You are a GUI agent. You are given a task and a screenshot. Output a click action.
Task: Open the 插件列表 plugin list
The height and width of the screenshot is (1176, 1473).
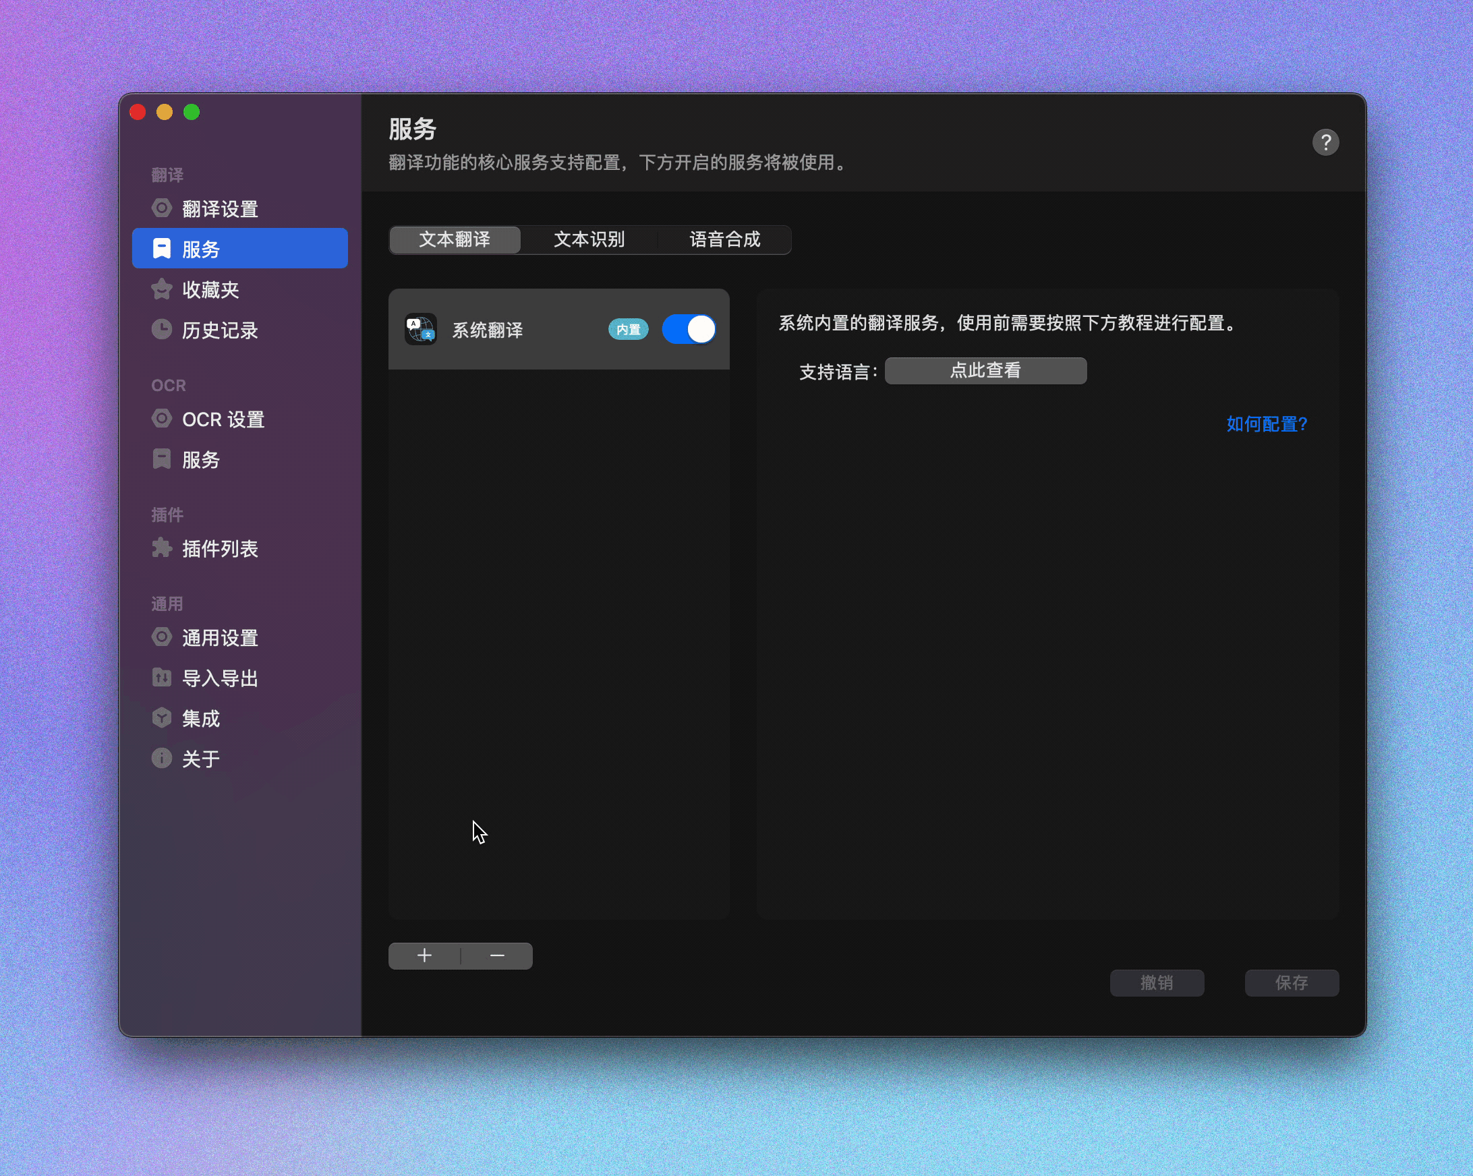click(x=221, y=548)
